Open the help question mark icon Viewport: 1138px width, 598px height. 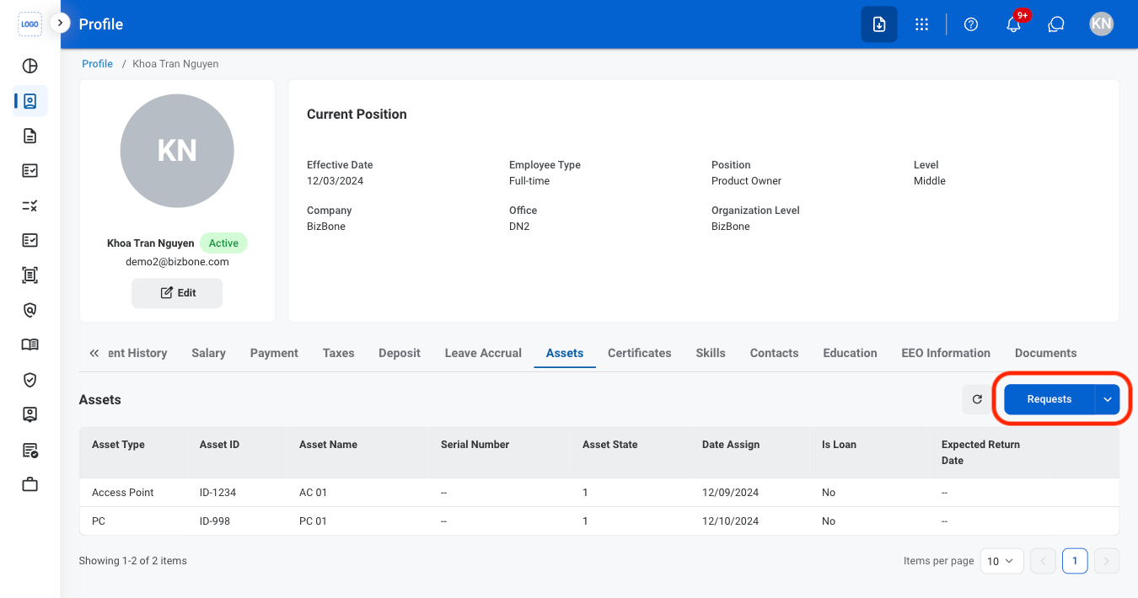[x=971, y=24]
